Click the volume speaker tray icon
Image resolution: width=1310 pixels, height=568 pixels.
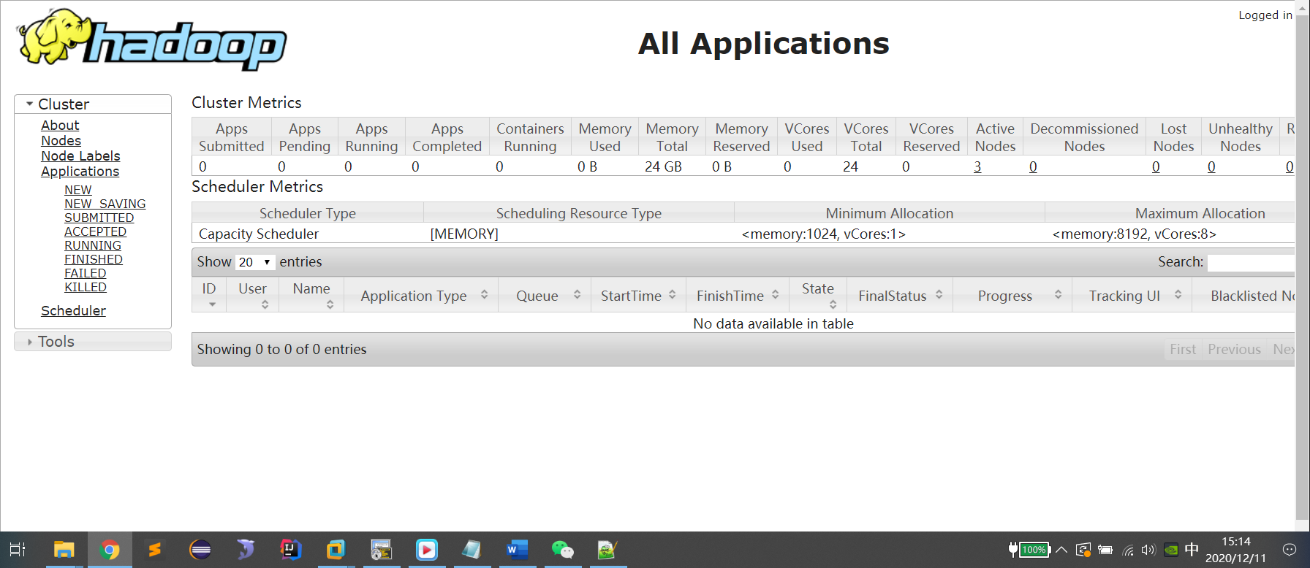tap(1148, 550)
